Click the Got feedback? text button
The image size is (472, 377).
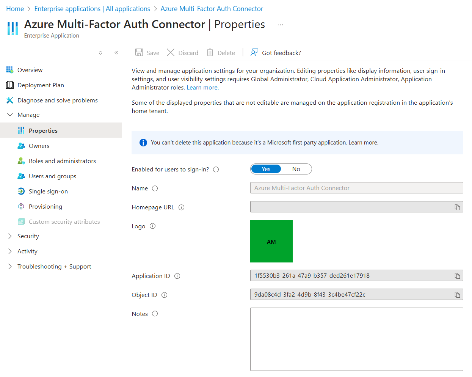(x=281, y=53)
